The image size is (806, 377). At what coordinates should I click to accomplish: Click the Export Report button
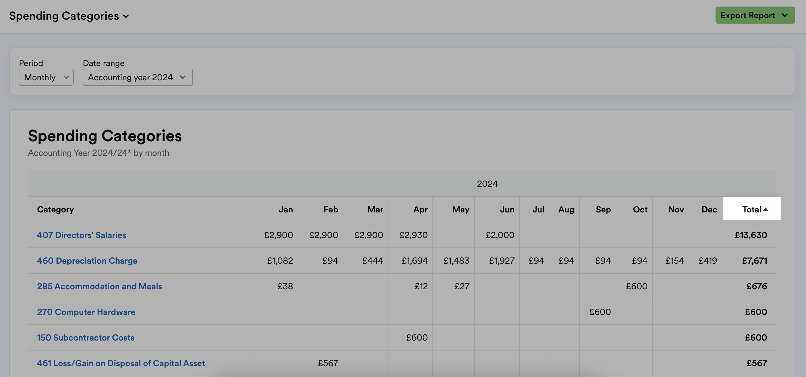(x=755, y=15)
